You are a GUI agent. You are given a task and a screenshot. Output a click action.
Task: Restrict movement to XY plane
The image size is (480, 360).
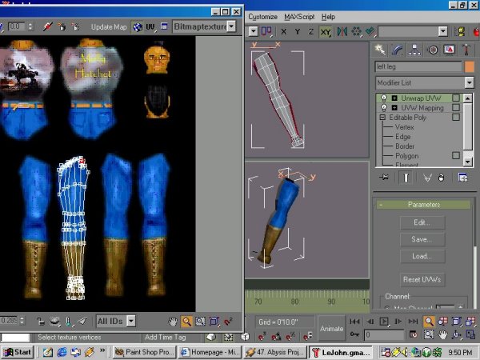pyautogui.click(x=326, y=31)
